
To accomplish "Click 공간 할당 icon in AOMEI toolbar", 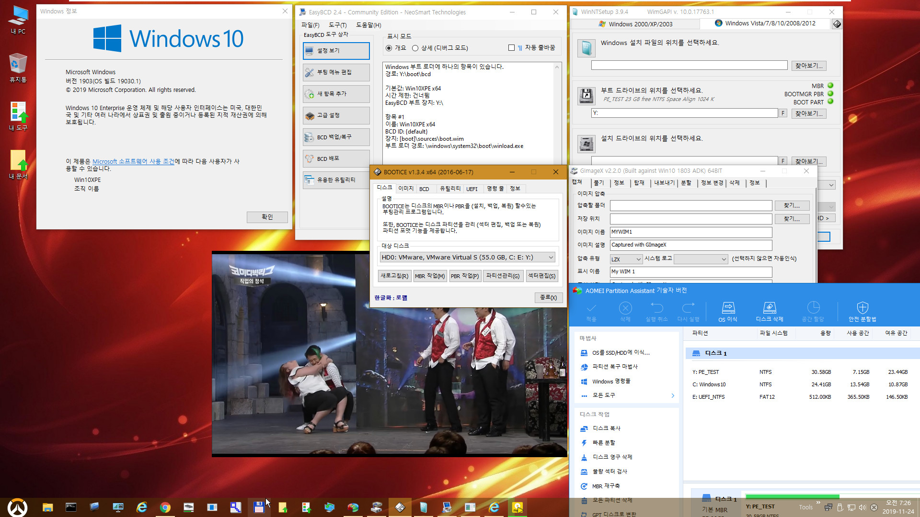I will (813, 312).
